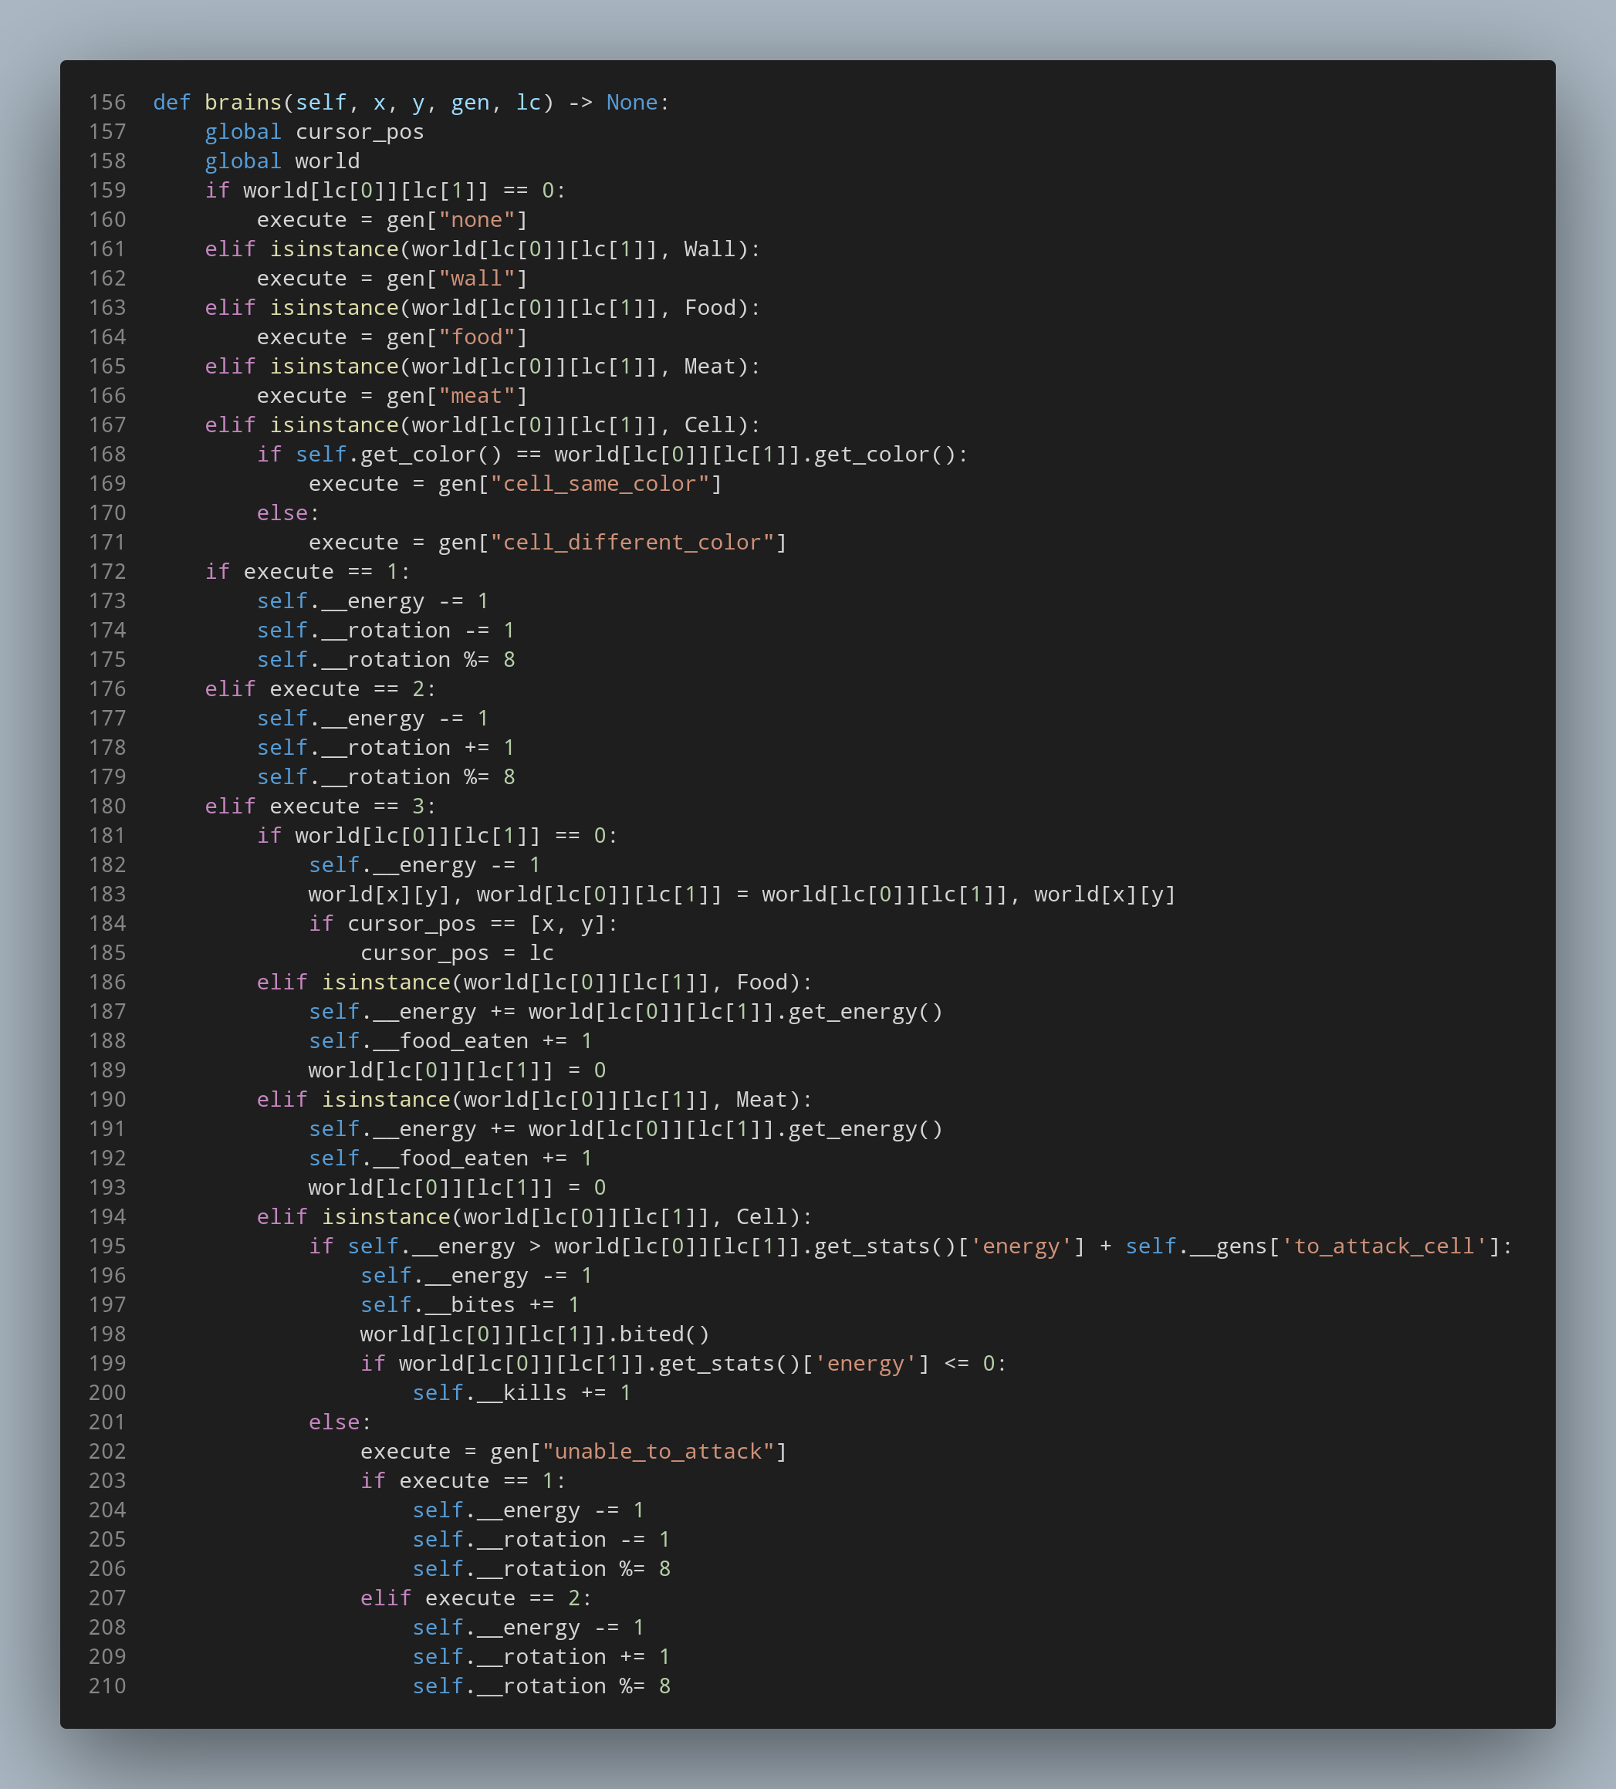Click 'get_energy()' on line 187
Screen dimensions: 1616x1789
coord(865,1012)
